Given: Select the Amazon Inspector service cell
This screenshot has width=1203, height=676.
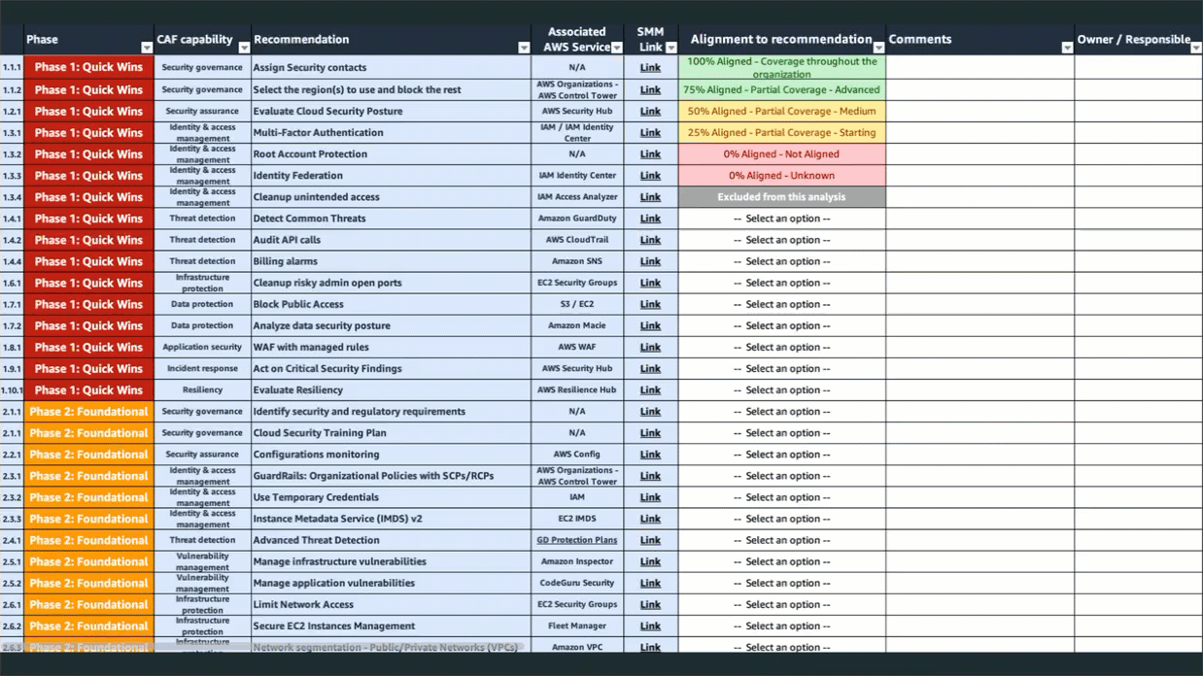Looking at the screenshot, I should 577,561.
